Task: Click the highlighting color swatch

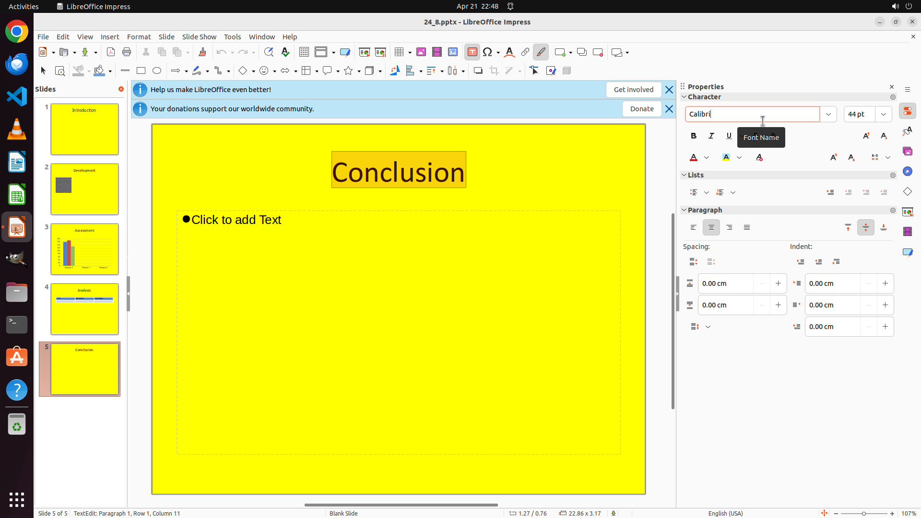Action: (726, 157)
